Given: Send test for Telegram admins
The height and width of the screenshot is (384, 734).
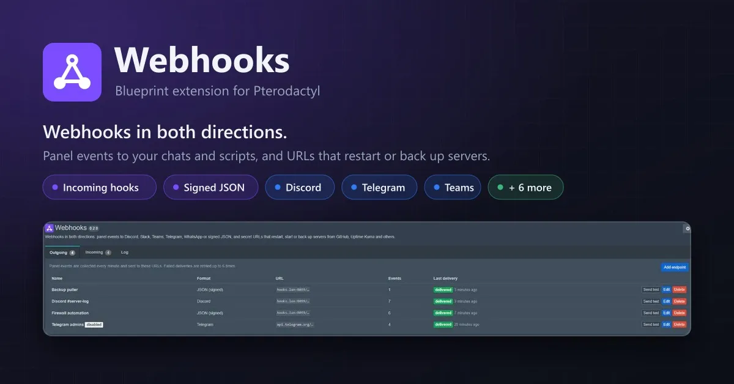Looking at the screenshot, I should click(x=651, y=324).
